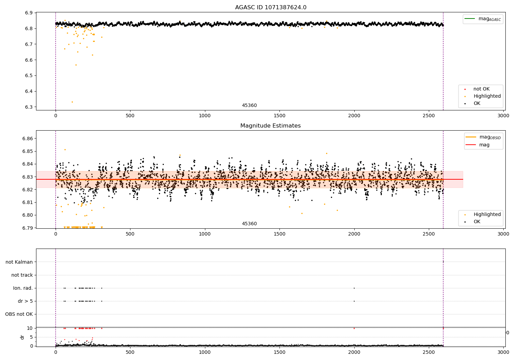Click the '6.3' y tick in the top plot
The image size is (515, 360).
[x=30, y=107]
